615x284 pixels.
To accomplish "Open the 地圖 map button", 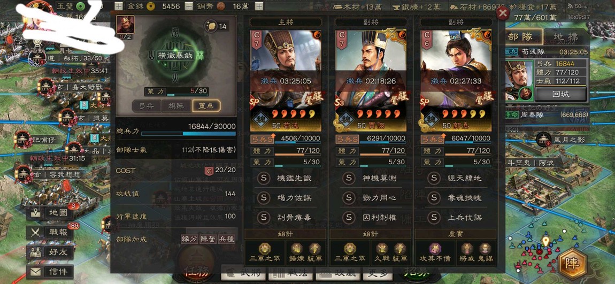I will (50, 213).
